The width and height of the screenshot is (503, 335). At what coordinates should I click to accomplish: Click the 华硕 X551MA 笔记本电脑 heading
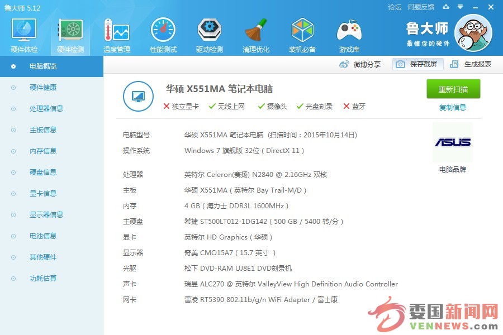coord(219,89)
